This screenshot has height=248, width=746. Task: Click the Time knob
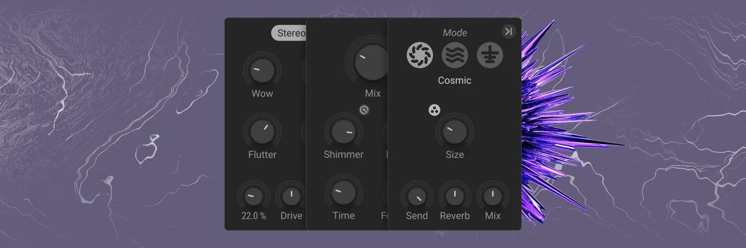[344, 193]
